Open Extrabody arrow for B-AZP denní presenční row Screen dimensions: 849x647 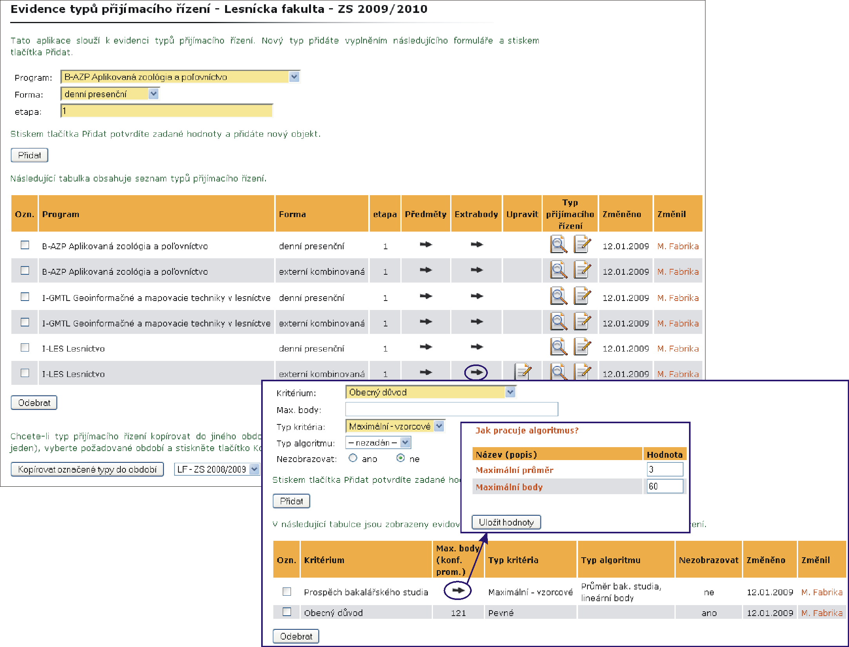pyautogui.click(x=476, y=245)
